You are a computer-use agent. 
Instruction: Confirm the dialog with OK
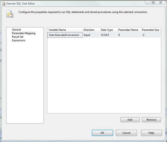[x=102, y=133]
